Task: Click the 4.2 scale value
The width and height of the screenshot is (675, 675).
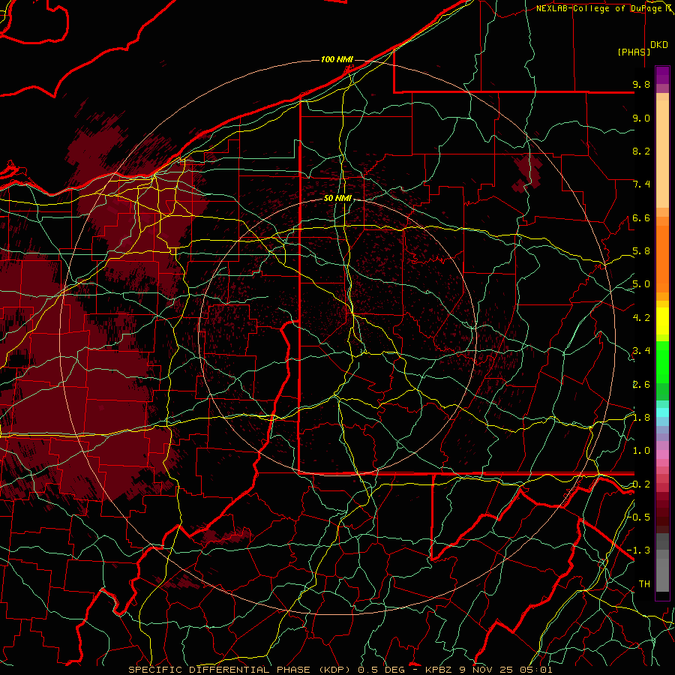Action: (x=641, y=318)
